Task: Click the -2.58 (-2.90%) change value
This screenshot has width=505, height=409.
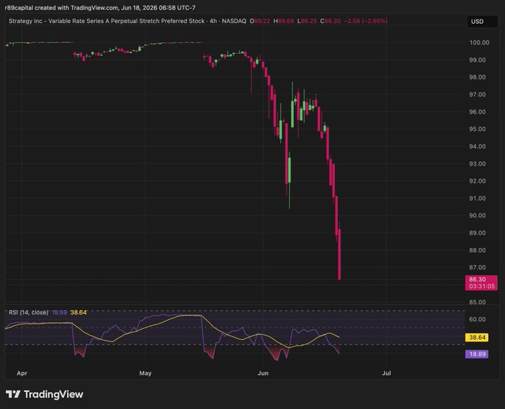Action: click(366, 21)
